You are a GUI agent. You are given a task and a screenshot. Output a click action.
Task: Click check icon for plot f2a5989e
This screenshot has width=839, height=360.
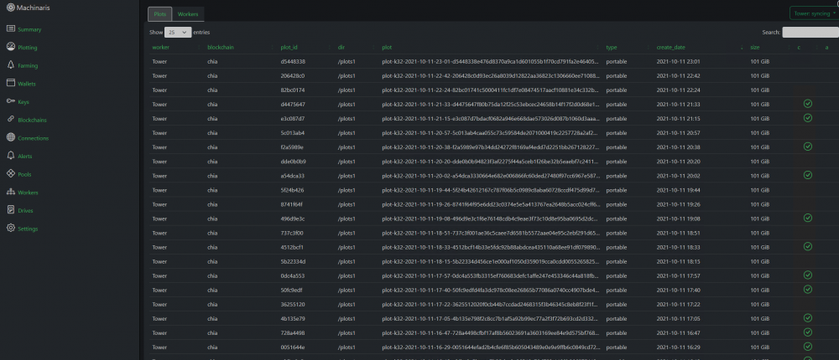pyautogui.click(x=807, y=147)
